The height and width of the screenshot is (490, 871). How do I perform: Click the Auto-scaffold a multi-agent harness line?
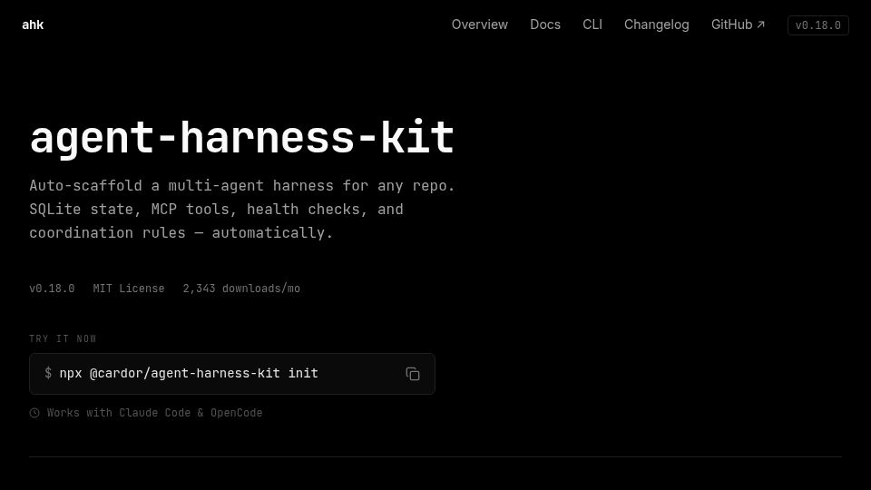(242, 185)
